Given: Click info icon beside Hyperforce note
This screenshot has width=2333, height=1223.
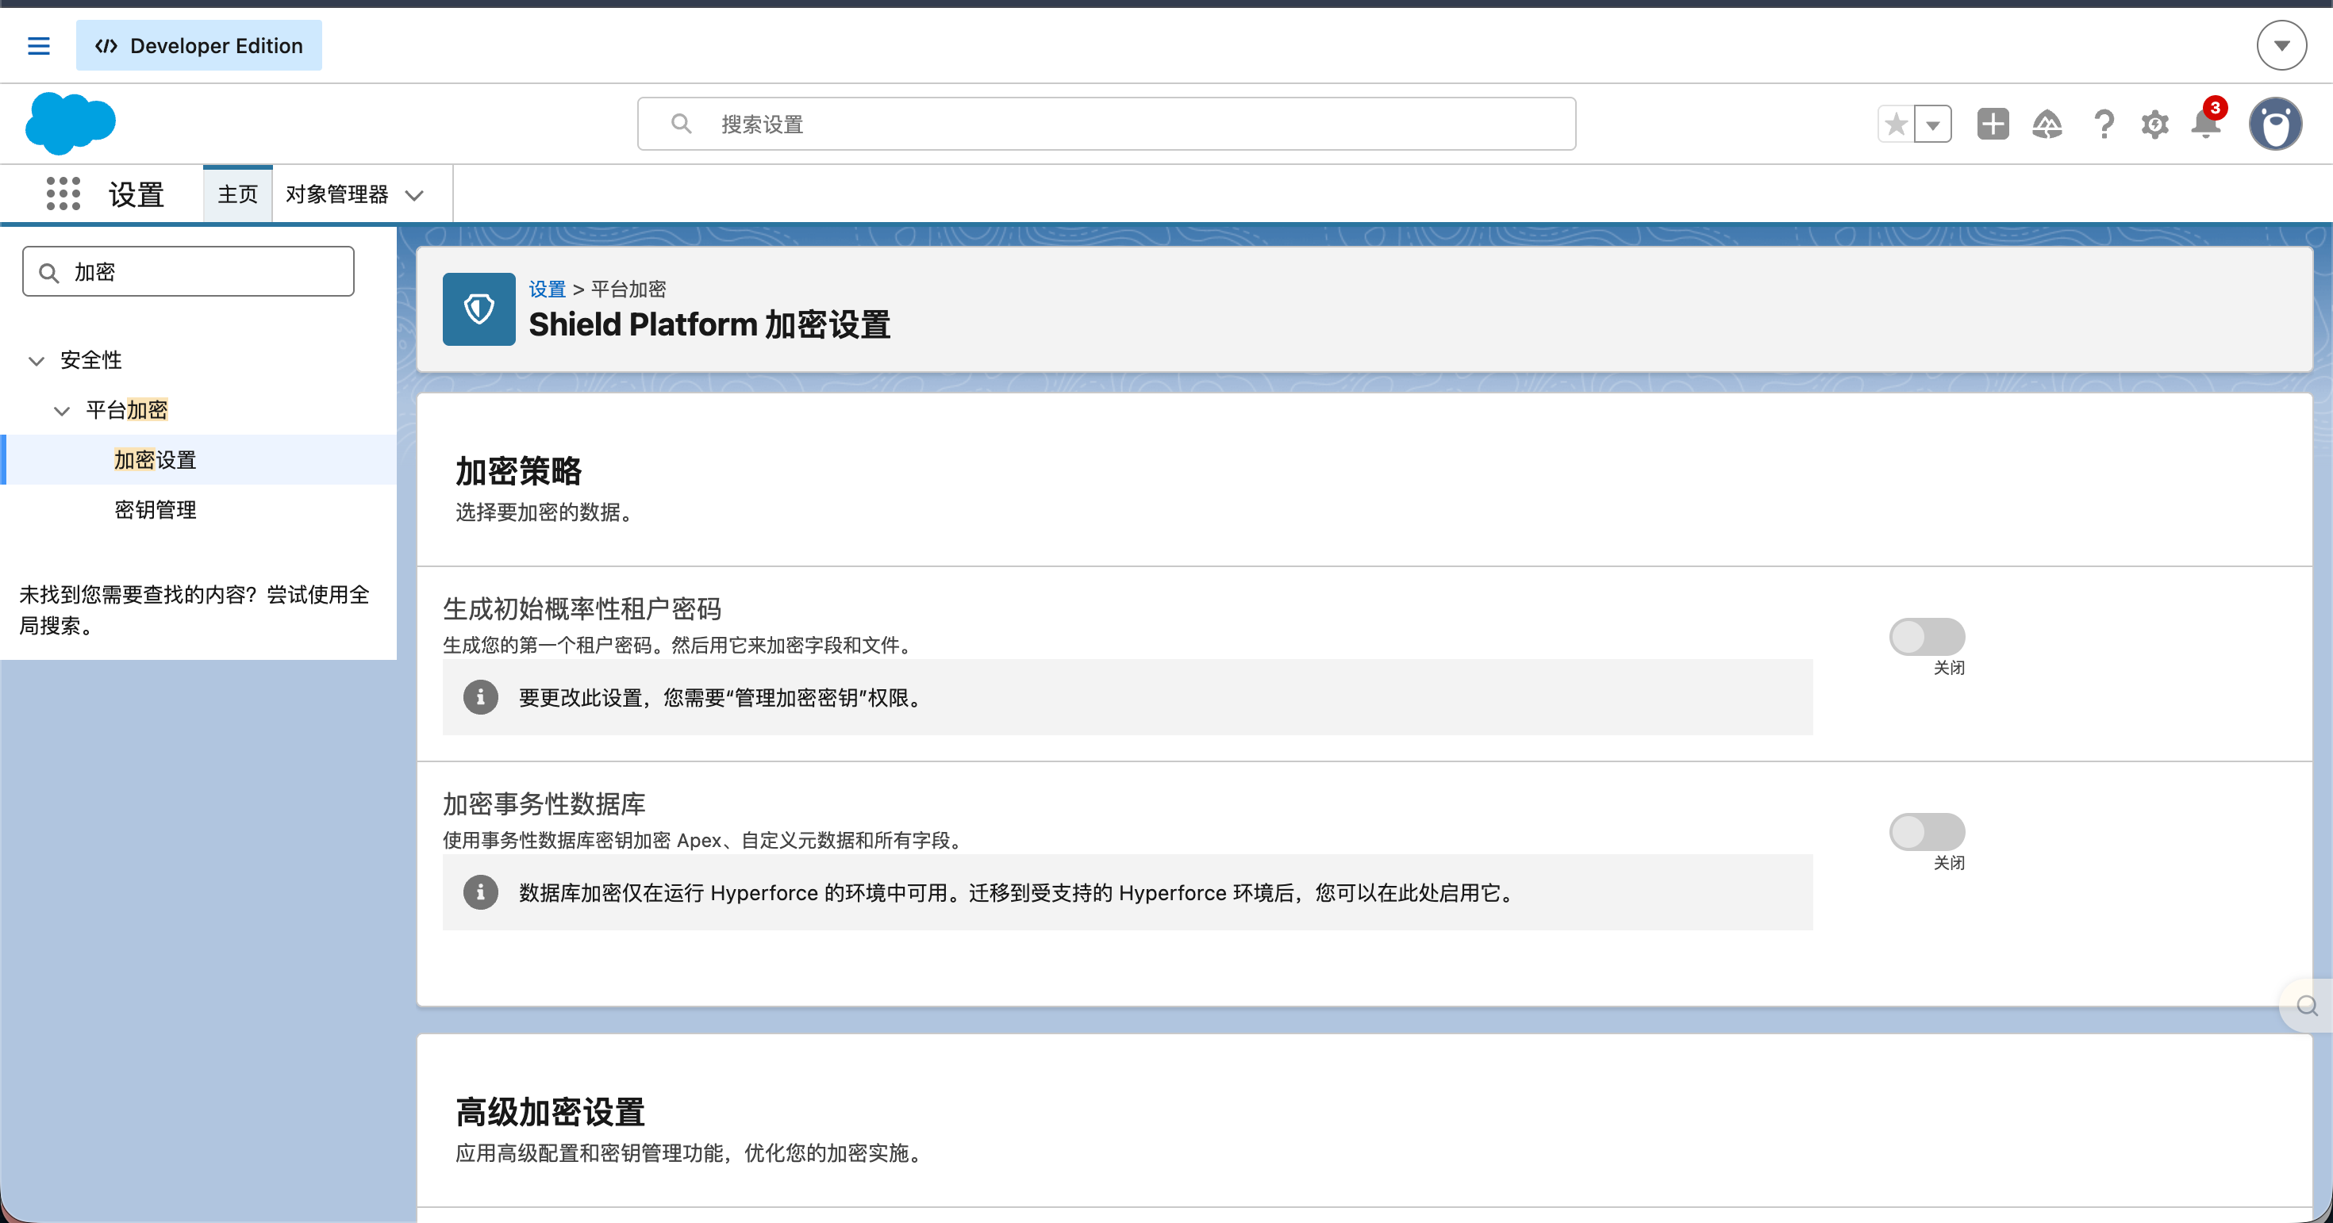Looking at the screenshot, I should point(480,892).
